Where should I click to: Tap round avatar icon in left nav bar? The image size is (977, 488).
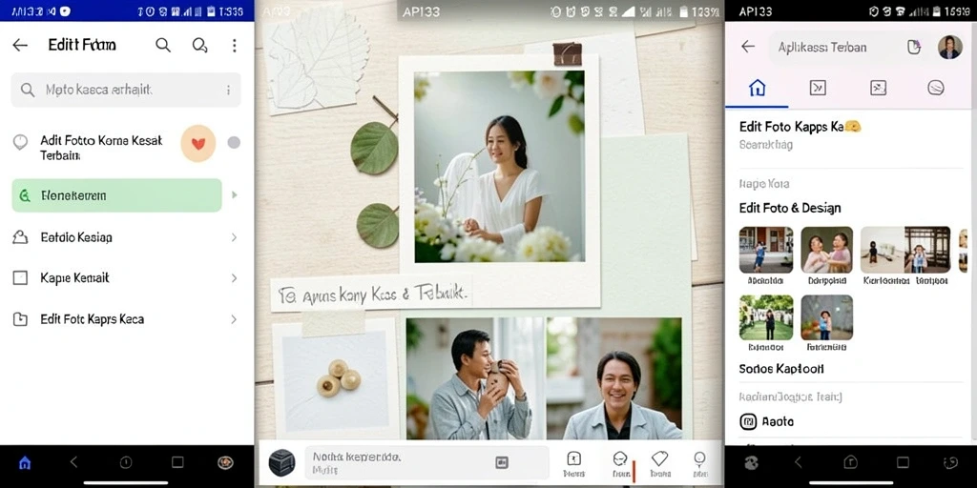tap(225, 462)
